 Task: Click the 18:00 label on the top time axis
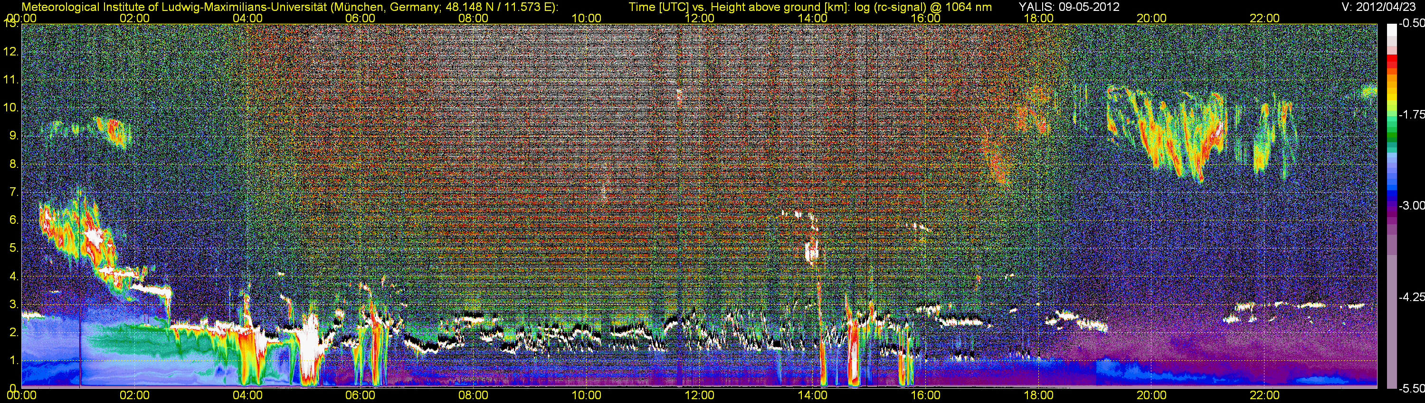1038,18
